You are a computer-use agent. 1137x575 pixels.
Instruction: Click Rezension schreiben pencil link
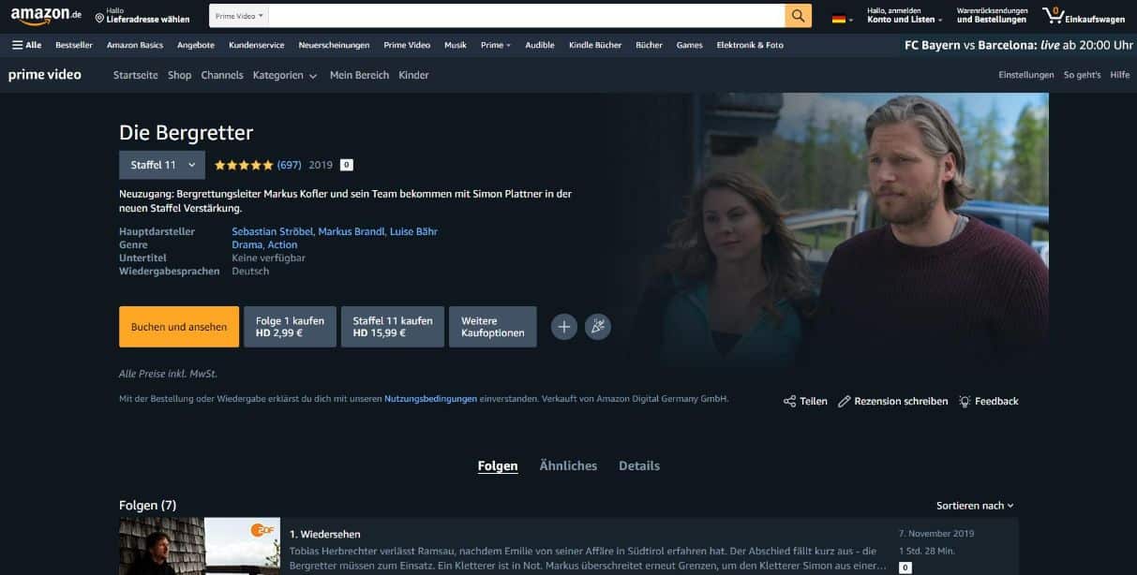pyautogui.click(x=892, y=401)
